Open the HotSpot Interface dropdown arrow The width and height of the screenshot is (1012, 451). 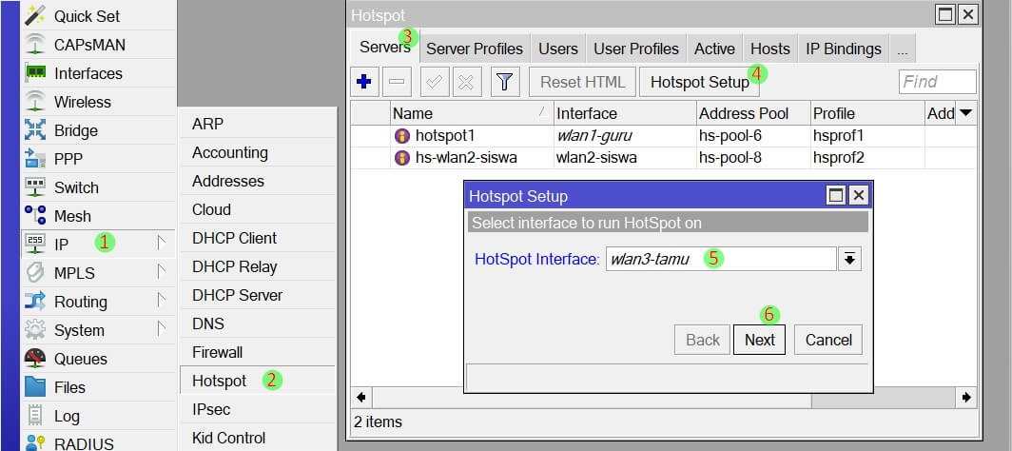point(849,259)
